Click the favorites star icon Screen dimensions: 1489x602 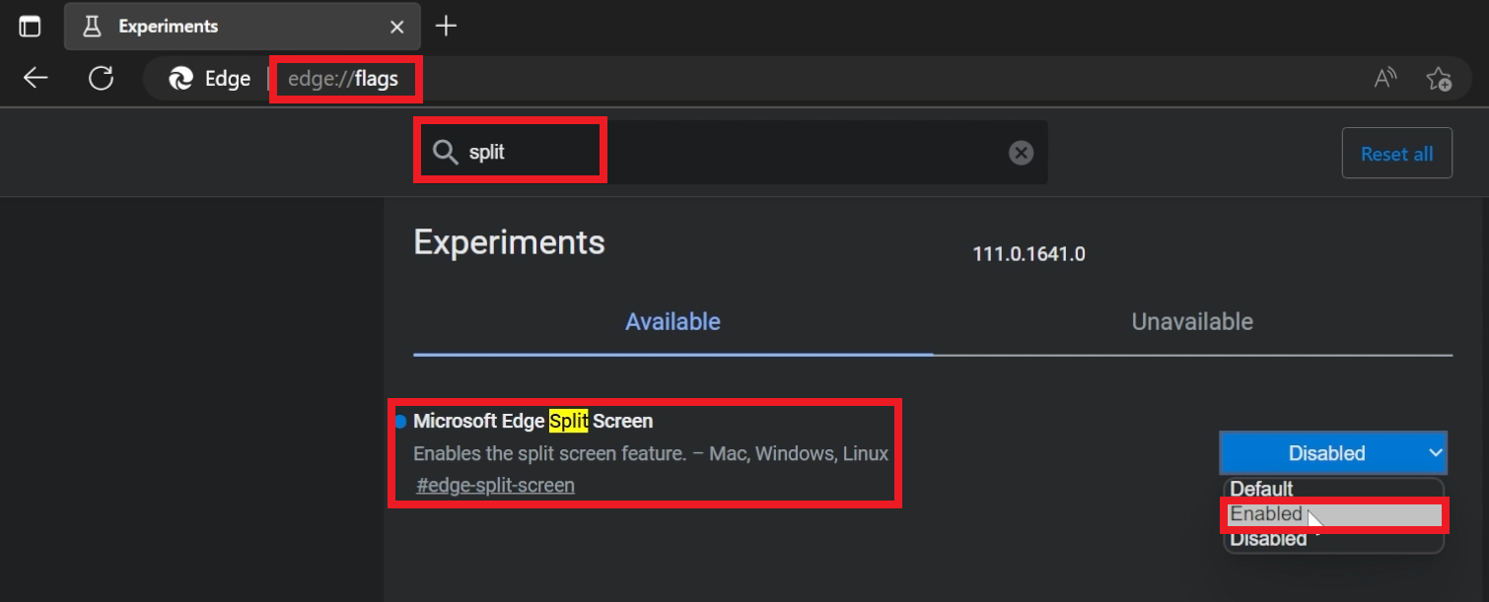[x=1440, y=78]
